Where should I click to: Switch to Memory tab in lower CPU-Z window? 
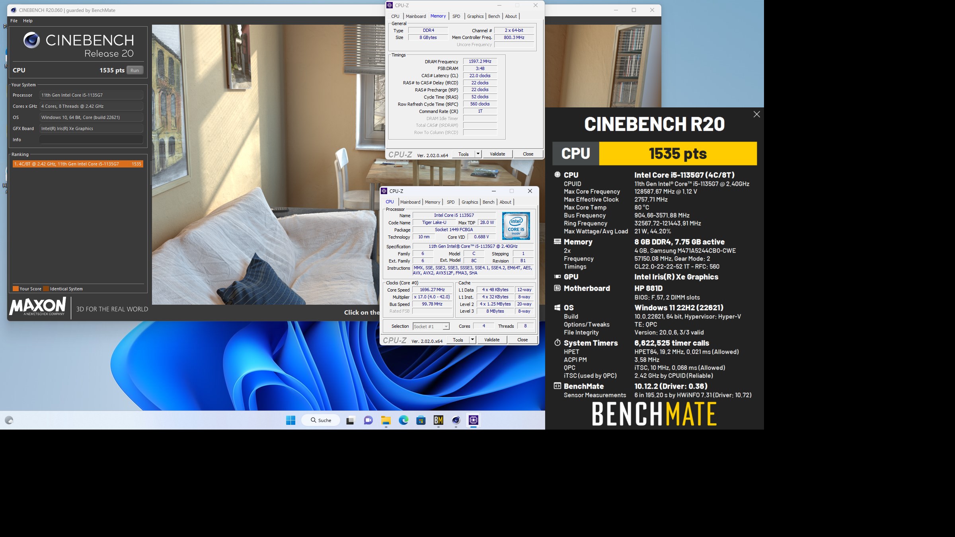coord(432,202)
